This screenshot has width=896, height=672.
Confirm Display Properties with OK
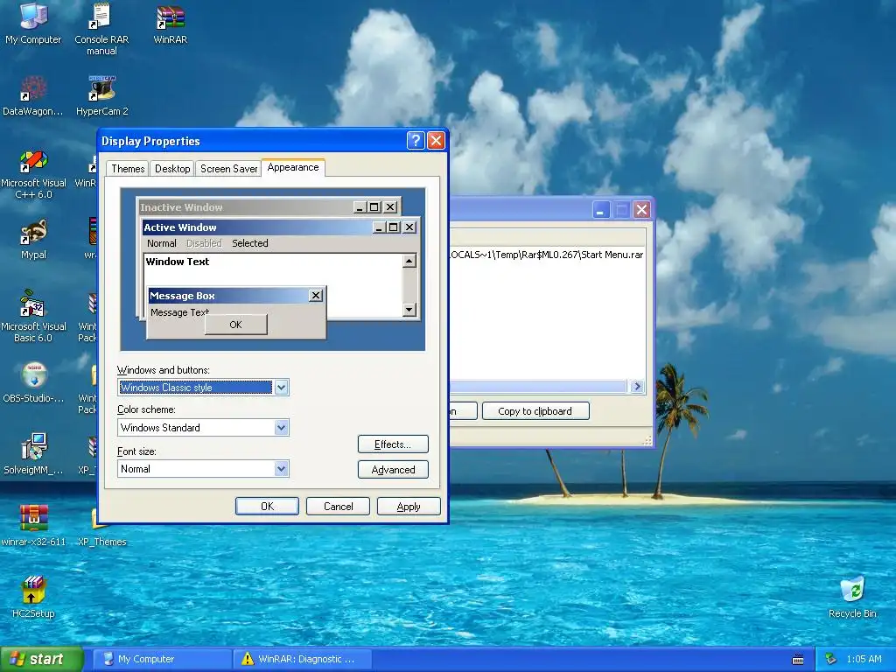point(267,507)
